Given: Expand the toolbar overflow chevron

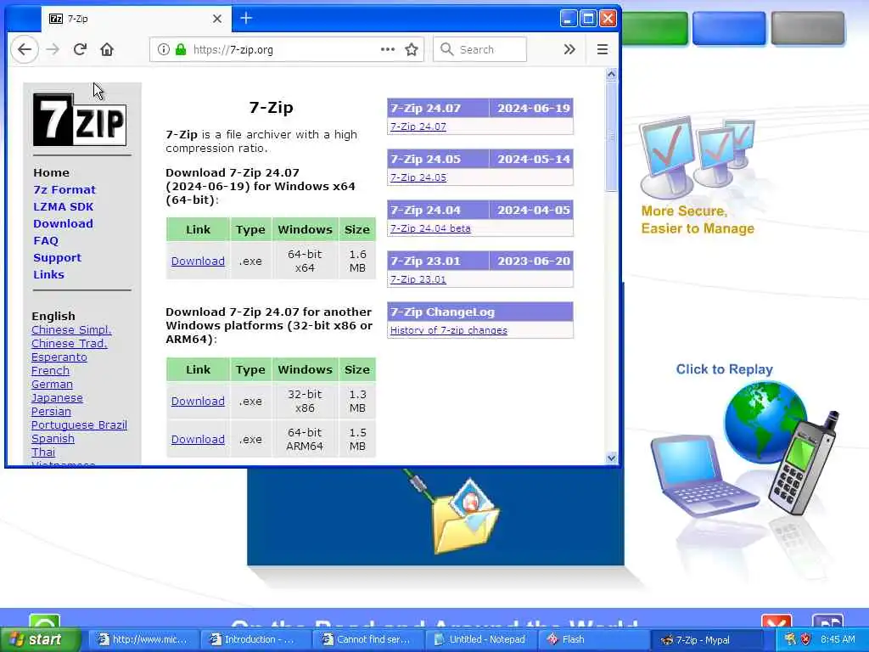Looking at the screenshot, I should (x=569, y=49).
